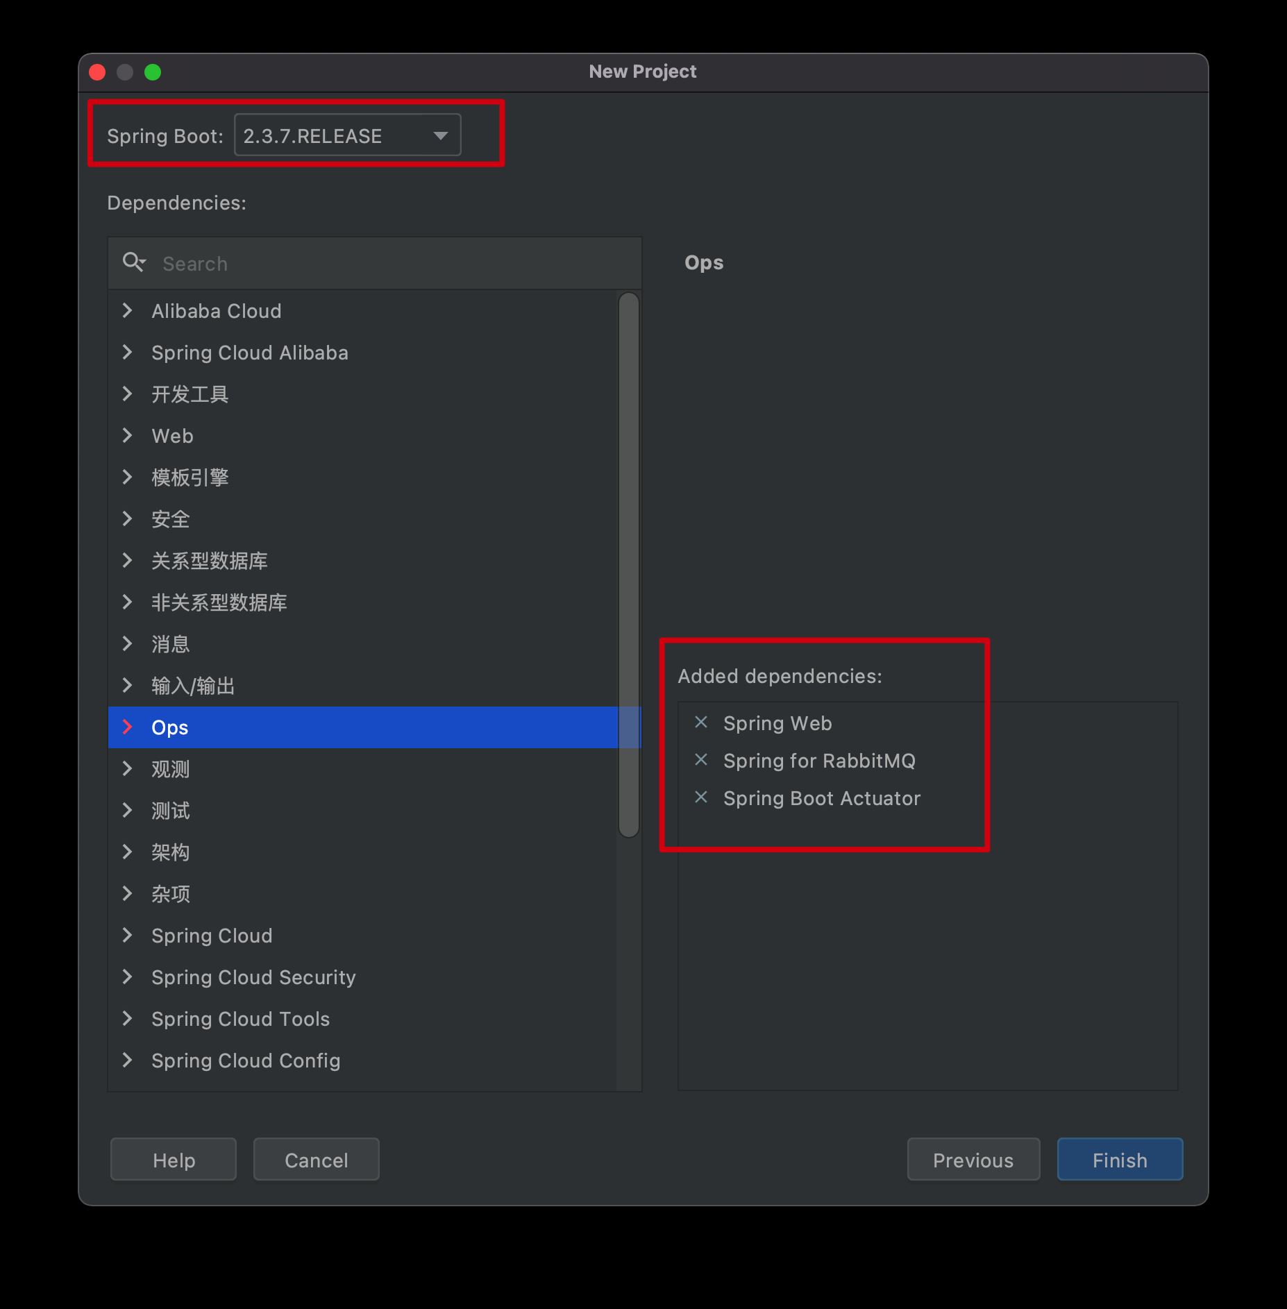Expand the Spring Cloud Alibaba category
The image size is (1287, 1309).
click(127, 353)
